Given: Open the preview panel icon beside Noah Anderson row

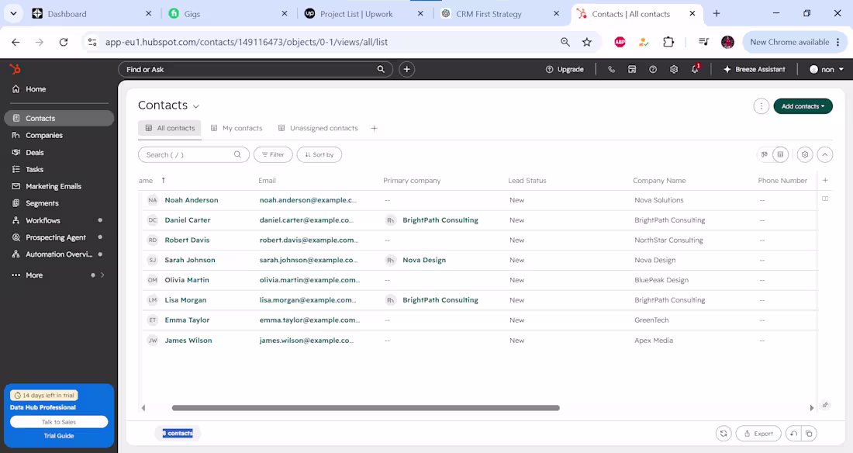Looking at the screenshot, I should click(825, 199).
